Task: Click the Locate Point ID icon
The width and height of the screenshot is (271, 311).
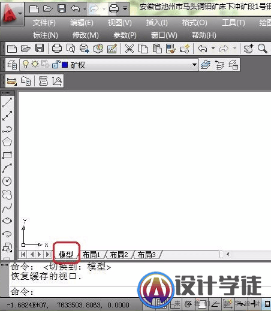Action: (x=57, y=81)
